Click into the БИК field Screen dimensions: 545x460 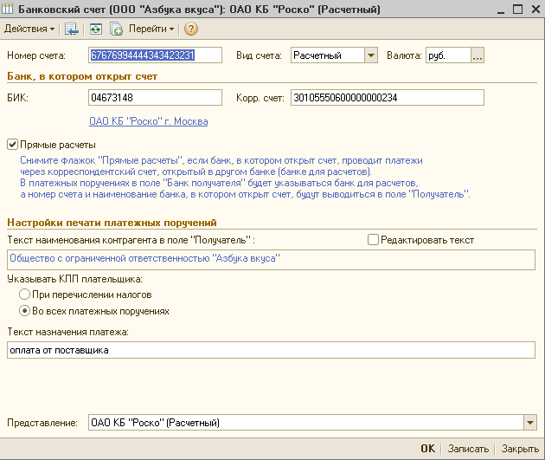point(155,97)
